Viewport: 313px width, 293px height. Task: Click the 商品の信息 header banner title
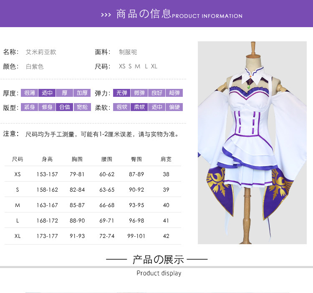coord(144,14)
